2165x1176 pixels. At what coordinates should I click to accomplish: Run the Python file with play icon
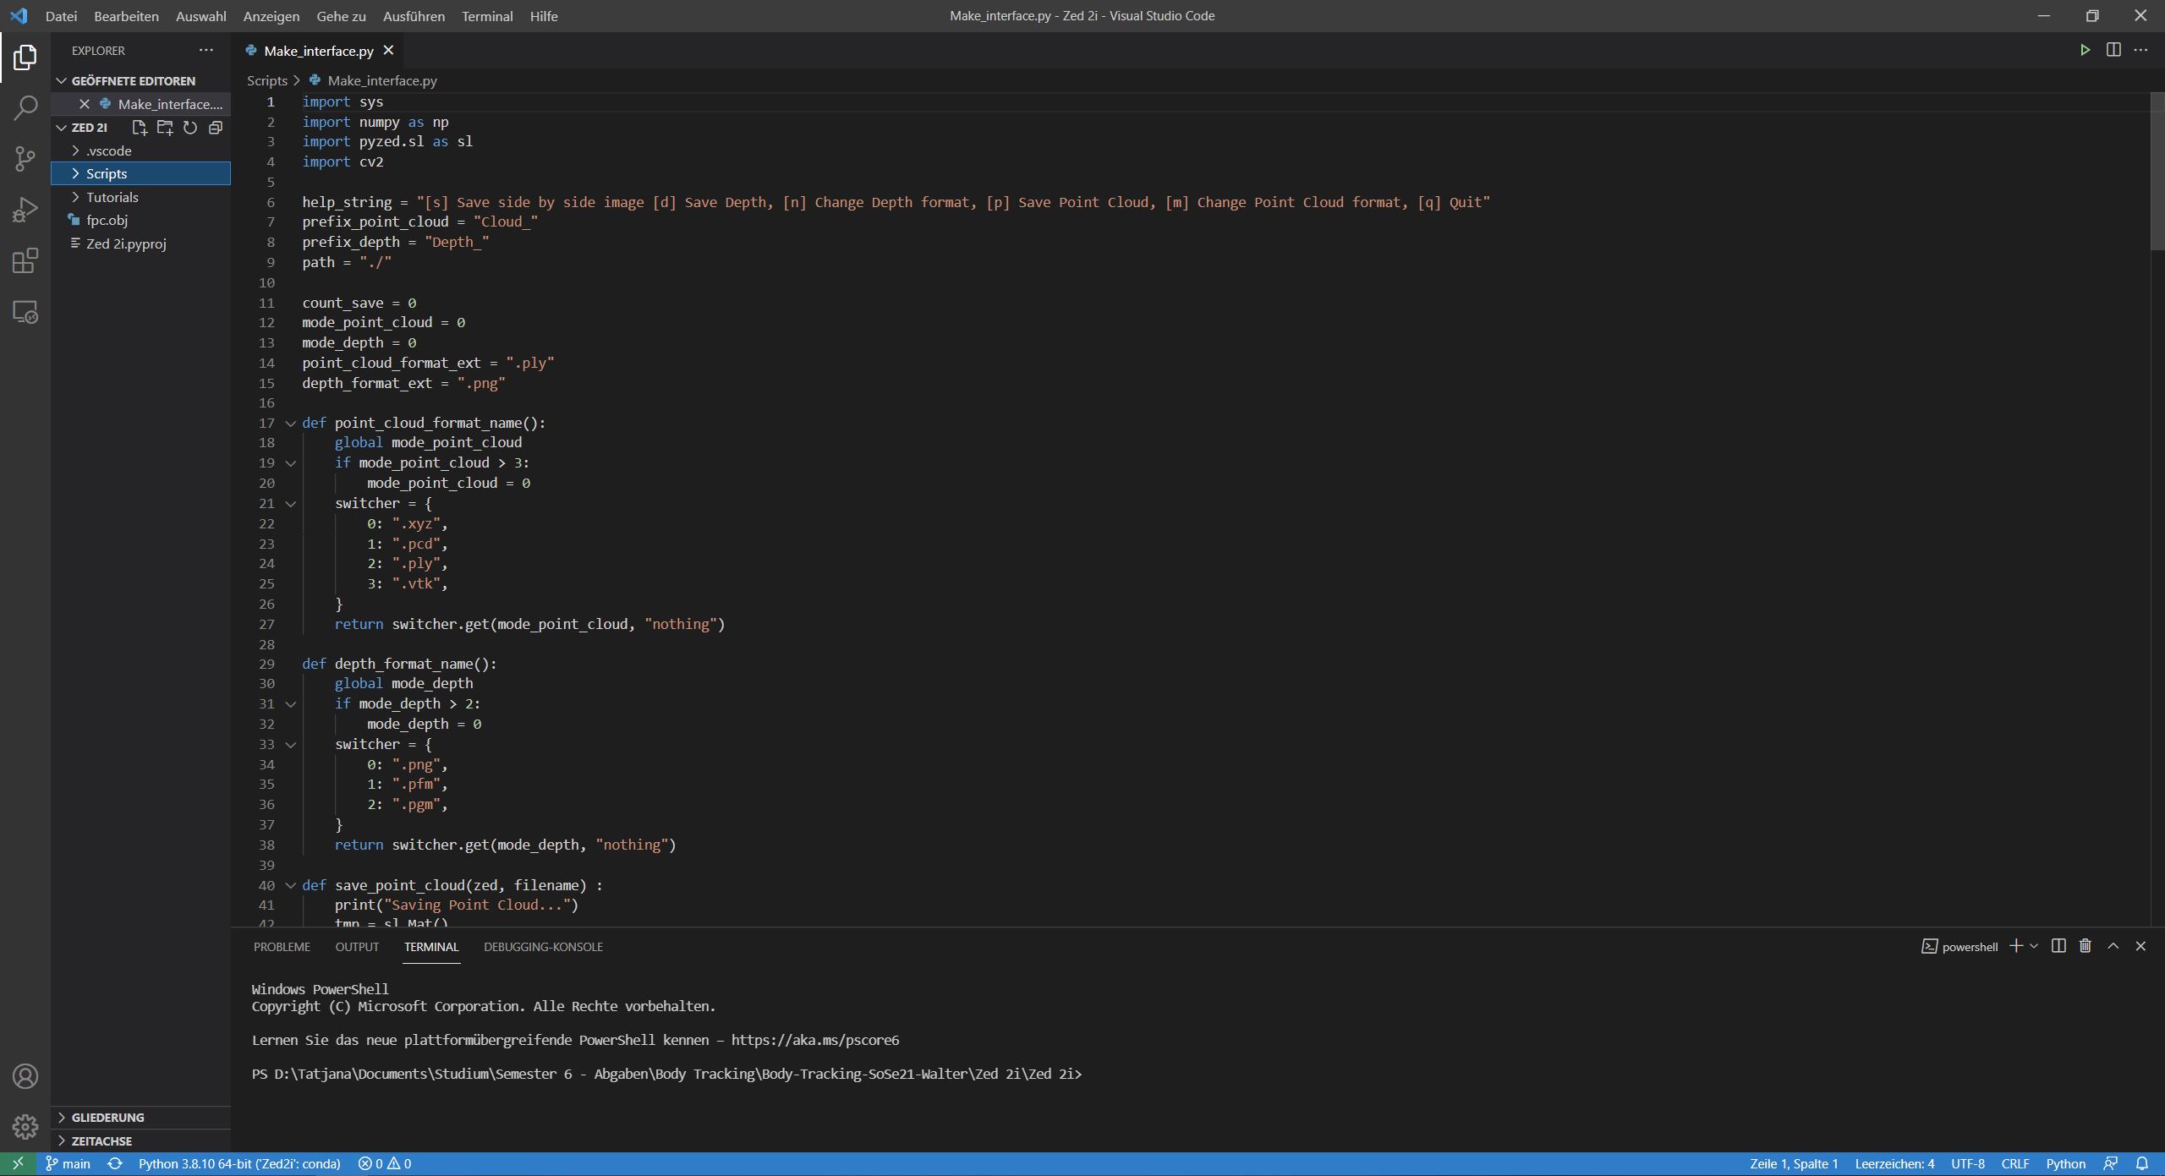point(2085,50)
